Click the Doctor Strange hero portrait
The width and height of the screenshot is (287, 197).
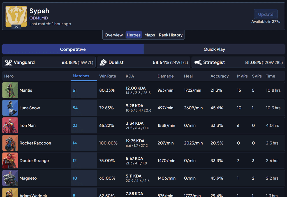pyautogui.click(x=10, y=160)
